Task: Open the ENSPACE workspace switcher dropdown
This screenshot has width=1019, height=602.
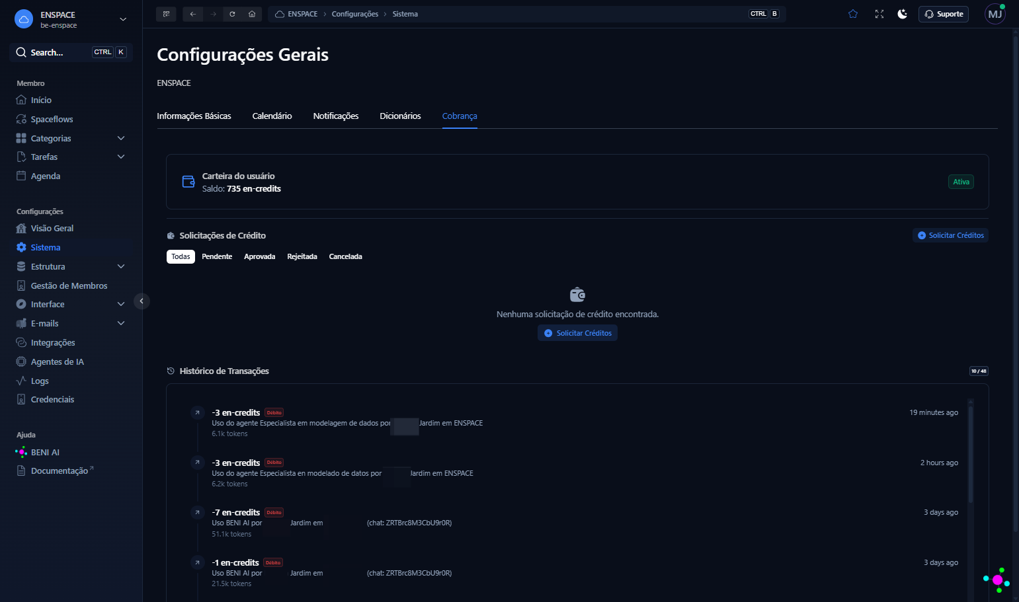Action: click(x=71, y=19)
